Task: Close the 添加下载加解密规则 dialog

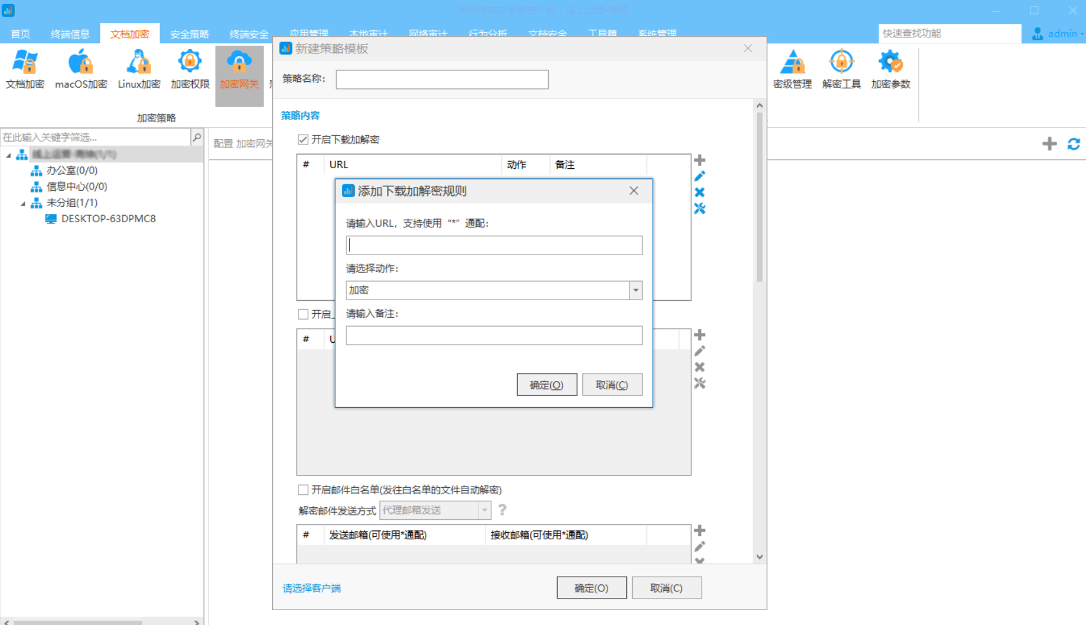Action: point(634,191)
